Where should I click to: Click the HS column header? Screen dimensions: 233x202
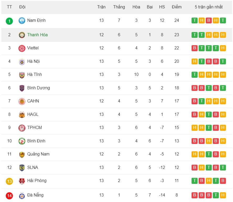click(x=162, y=7)
